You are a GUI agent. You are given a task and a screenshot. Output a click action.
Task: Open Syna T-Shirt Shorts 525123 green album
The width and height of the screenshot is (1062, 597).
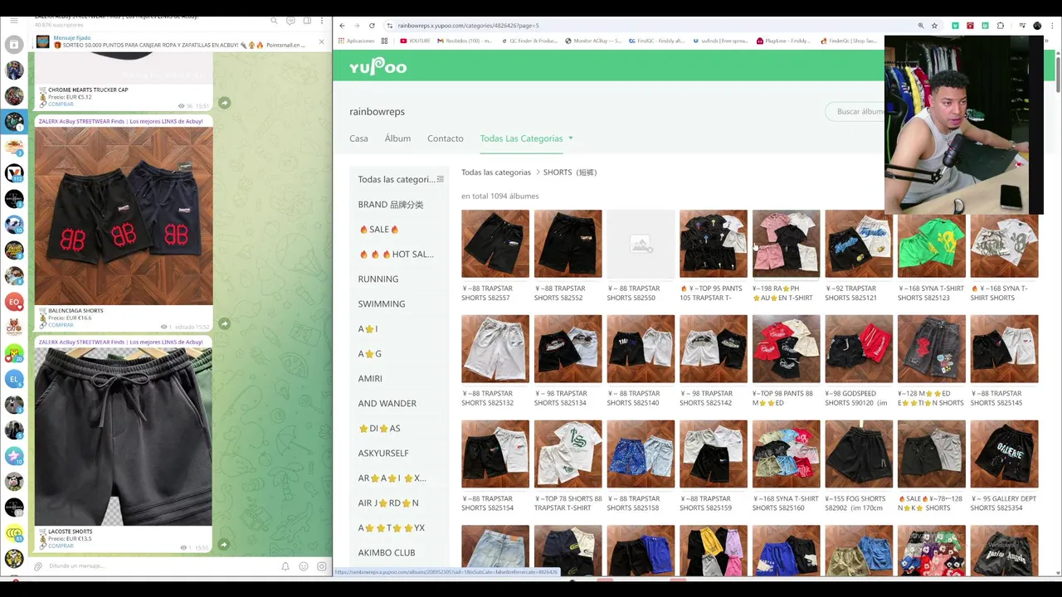(x=931, y=243)
